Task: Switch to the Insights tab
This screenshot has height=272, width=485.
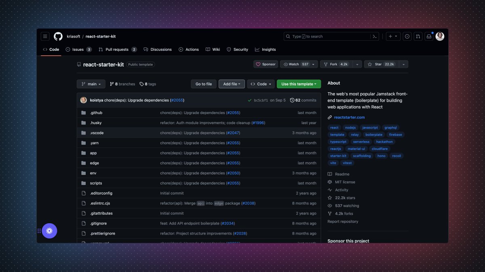Action: pos(266,50)
